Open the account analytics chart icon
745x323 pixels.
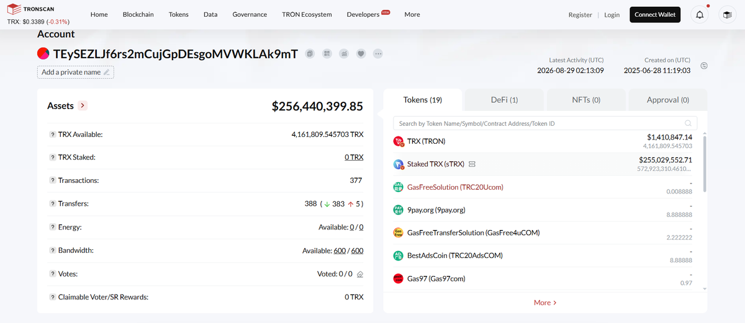(x=344, y=54)
